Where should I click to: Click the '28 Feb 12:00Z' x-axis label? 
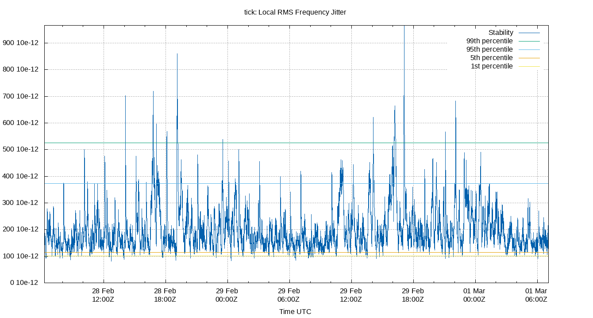point(103,295)
